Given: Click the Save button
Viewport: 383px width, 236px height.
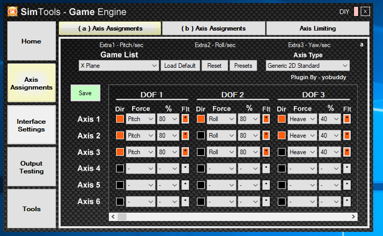Looking at the screenshot, I should click(x=85, y=93).
